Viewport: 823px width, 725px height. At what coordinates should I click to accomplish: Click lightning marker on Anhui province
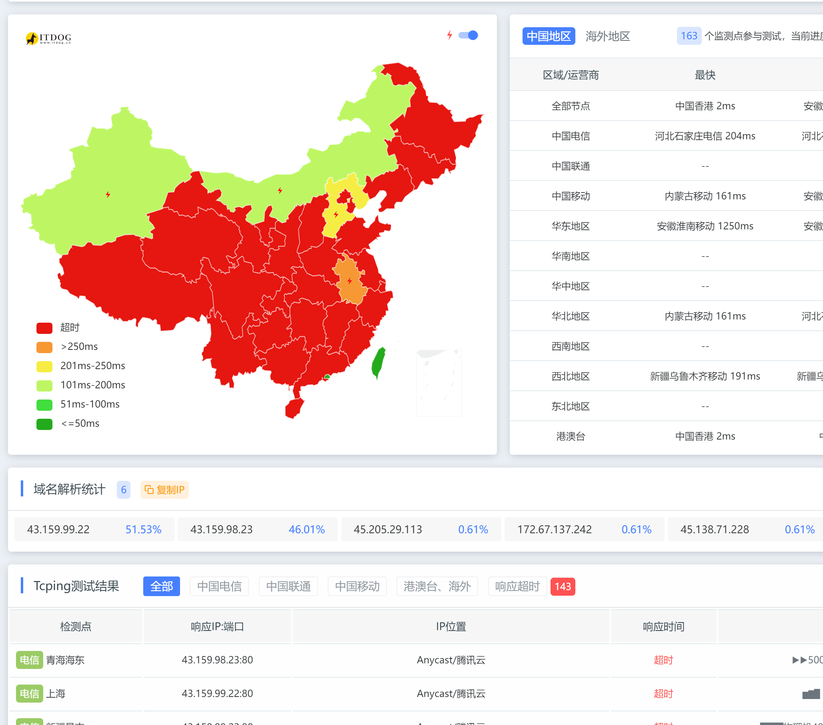tap(350, 281)
